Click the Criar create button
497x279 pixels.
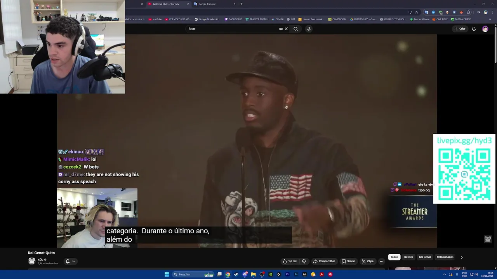coord(460,29)
